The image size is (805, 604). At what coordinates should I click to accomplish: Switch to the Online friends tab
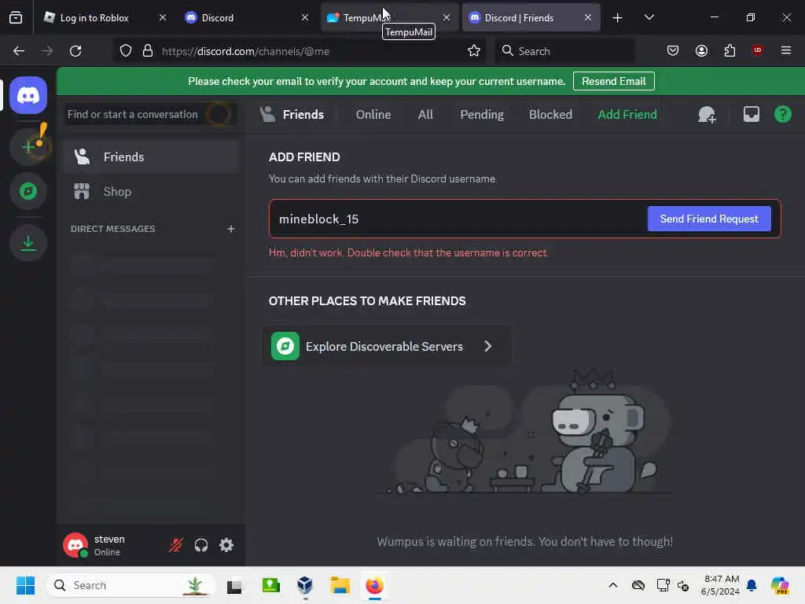coord(373,115)
